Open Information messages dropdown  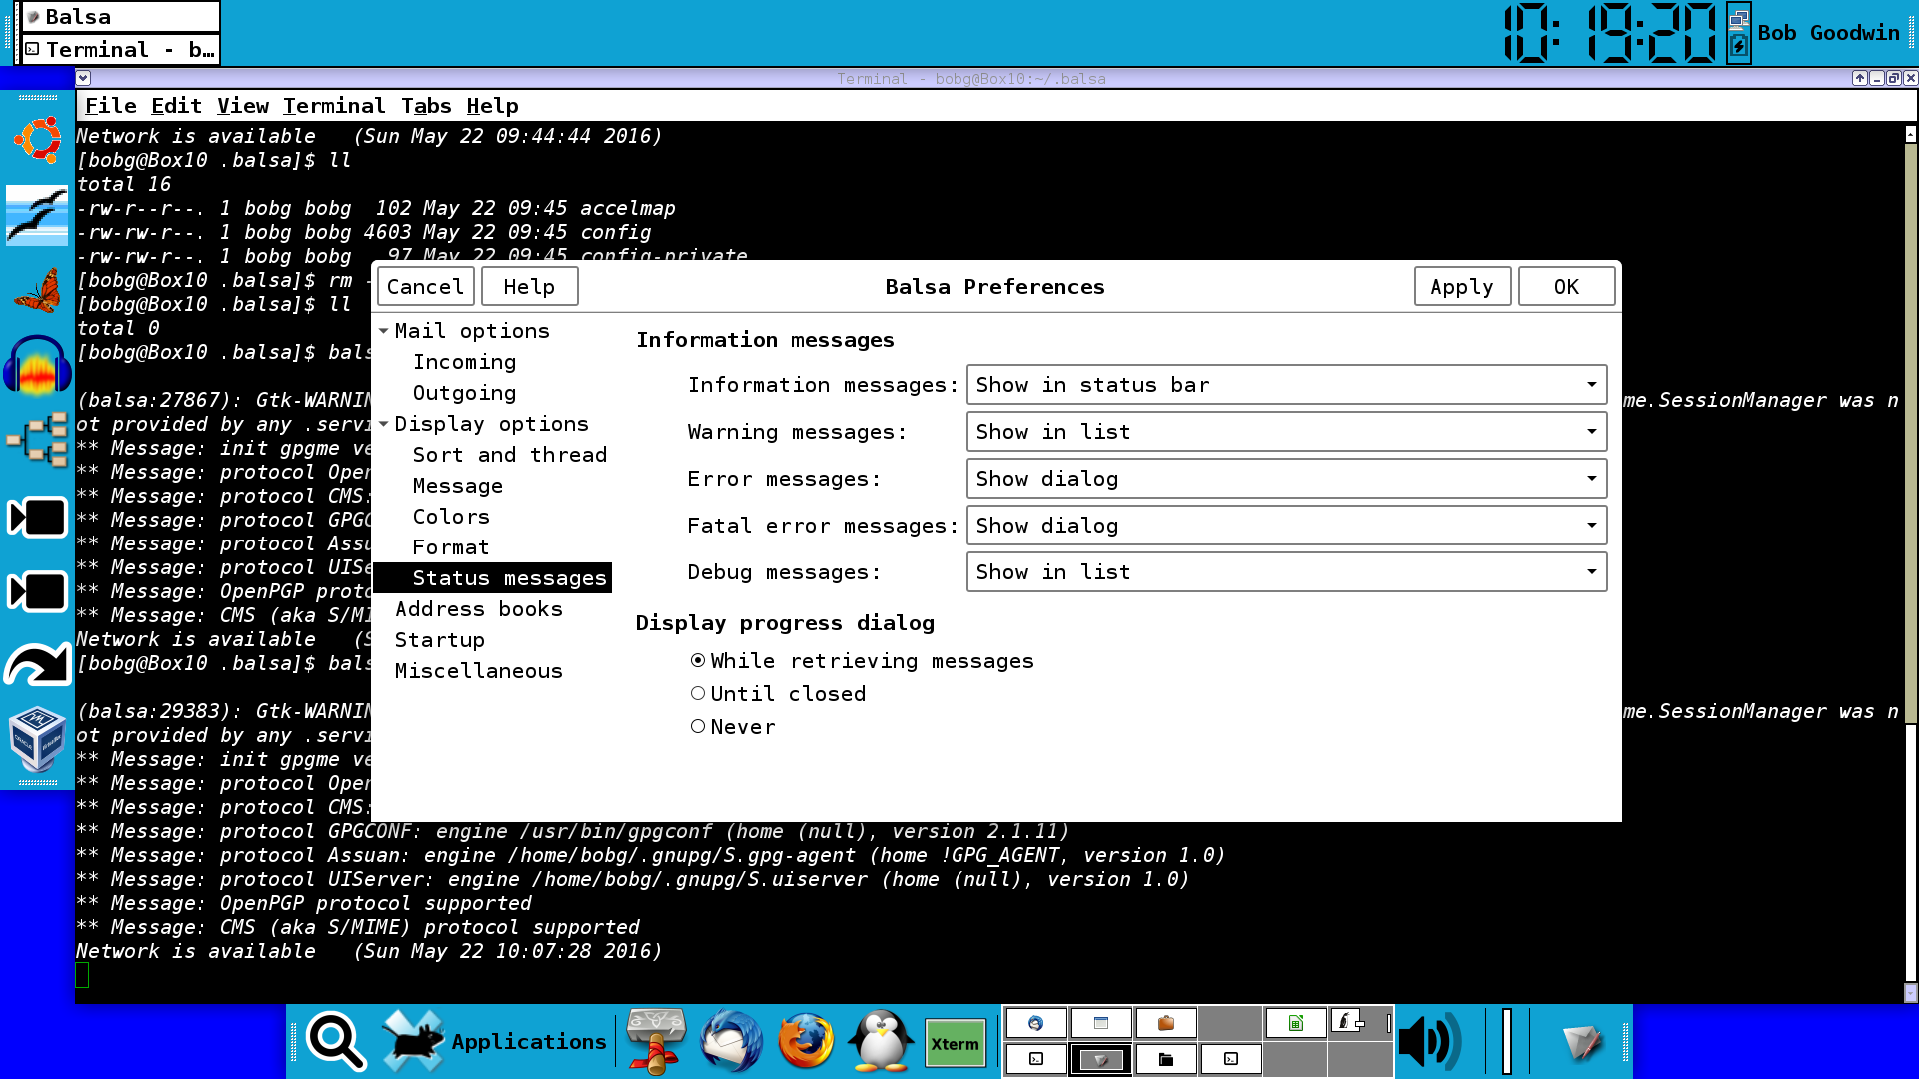coord(1286,385)
